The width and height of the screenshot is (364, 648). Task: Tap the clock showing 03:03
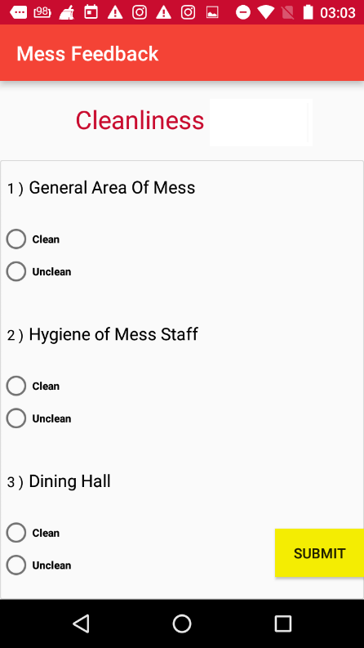click(x=338, y=13)
